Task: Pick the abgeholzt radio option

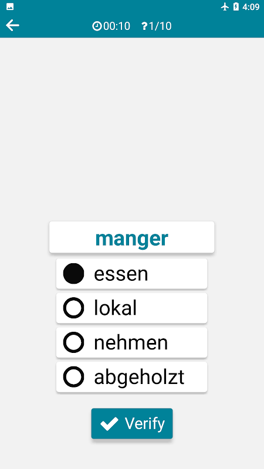Action: pyautogui.click(x=73, y=376)
